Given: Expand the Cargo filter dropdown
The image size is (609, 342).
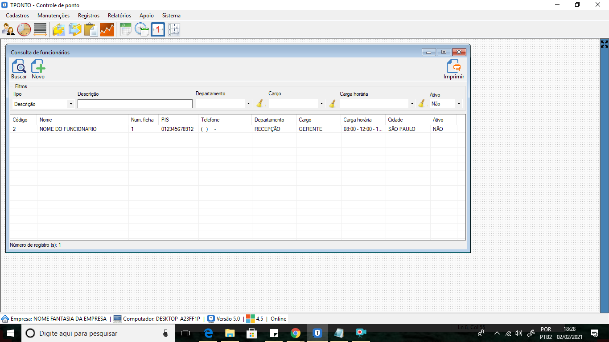Looking at the screenshot, I should [297, 103].
